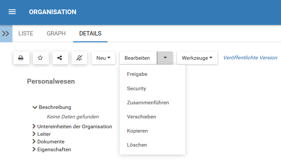Select Freigabe from the menu

pyautogui.click(x=137, y=74)
